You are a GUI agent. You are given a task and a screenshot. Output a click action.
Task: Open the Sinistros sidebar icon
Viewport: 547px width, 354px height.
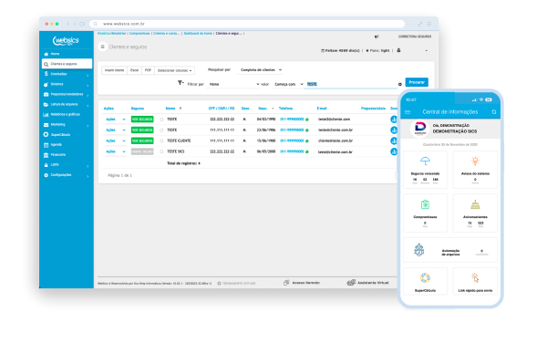click(46, 84)
